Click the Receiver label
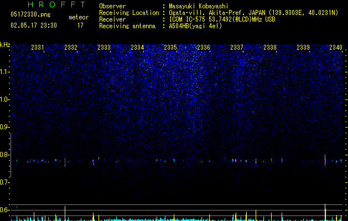Viewport: 348px width, 221px height. 112,19
